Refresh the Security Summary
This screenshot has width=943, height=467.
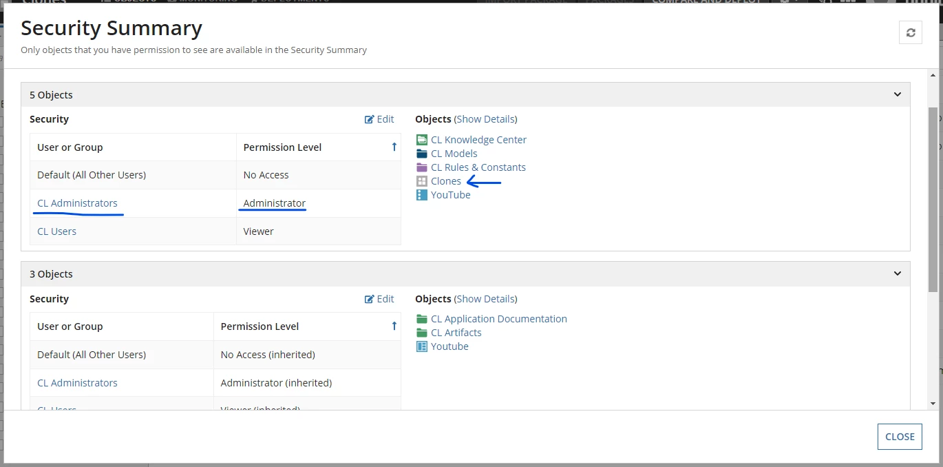(910, 32)
